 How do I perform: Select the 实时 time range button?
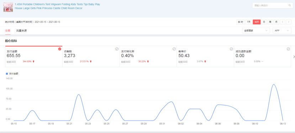coord(240,22)
